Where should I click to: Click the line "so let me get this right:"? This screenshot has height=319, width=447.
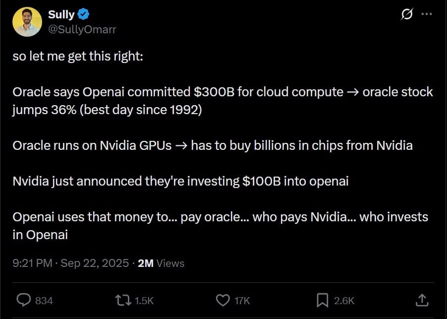pyautogui.click(x=78, y=56)
